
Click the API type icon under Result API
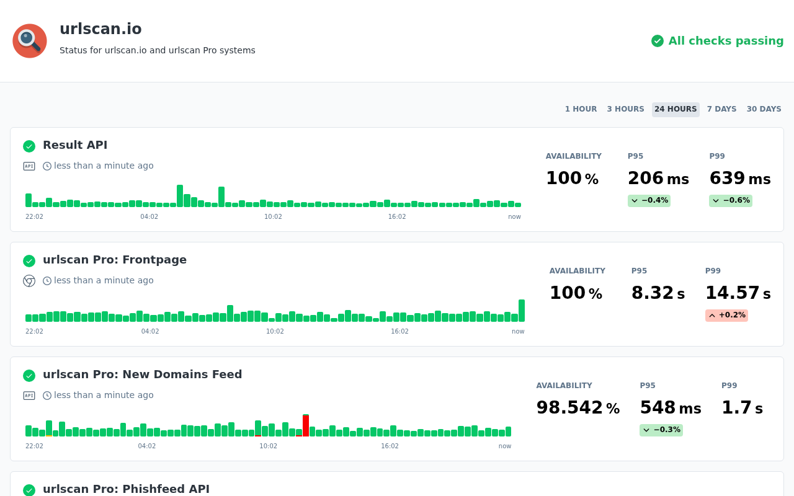(29, 166)
